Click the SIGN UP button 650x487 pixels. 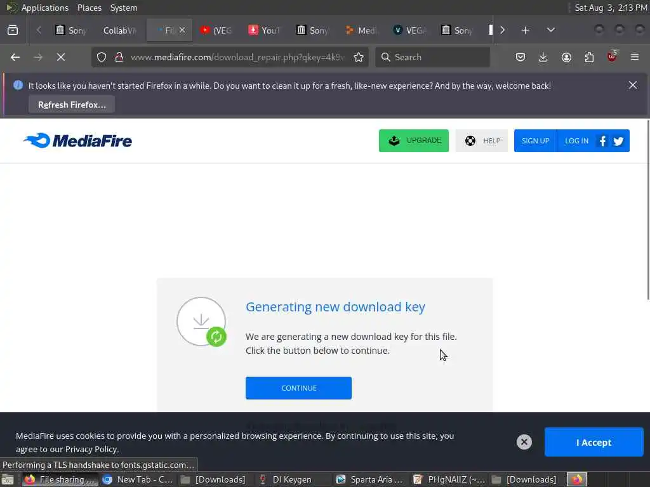tap(535, 141)
